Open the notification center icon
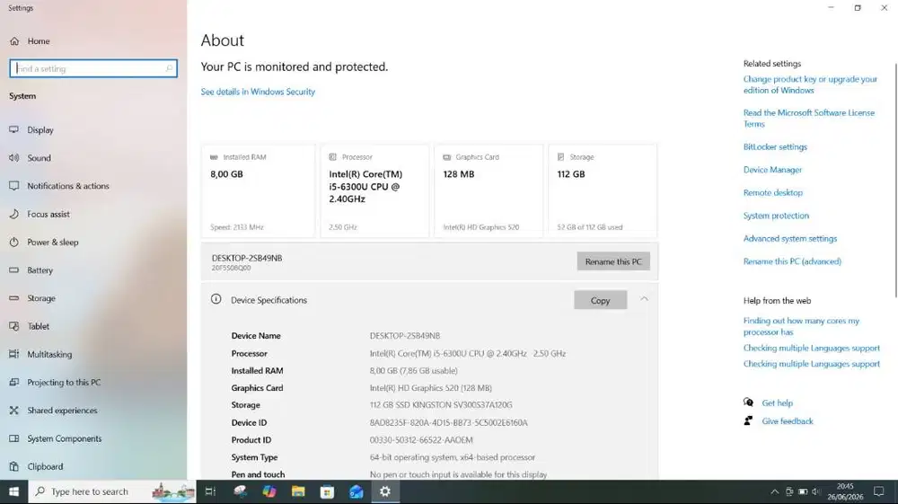Viewport: 898px width, 504px height. 879,492
